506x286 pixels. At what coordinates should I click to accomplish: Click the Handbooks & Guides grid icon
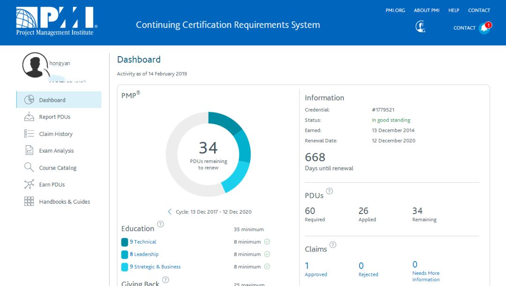[x=29, y=201]
